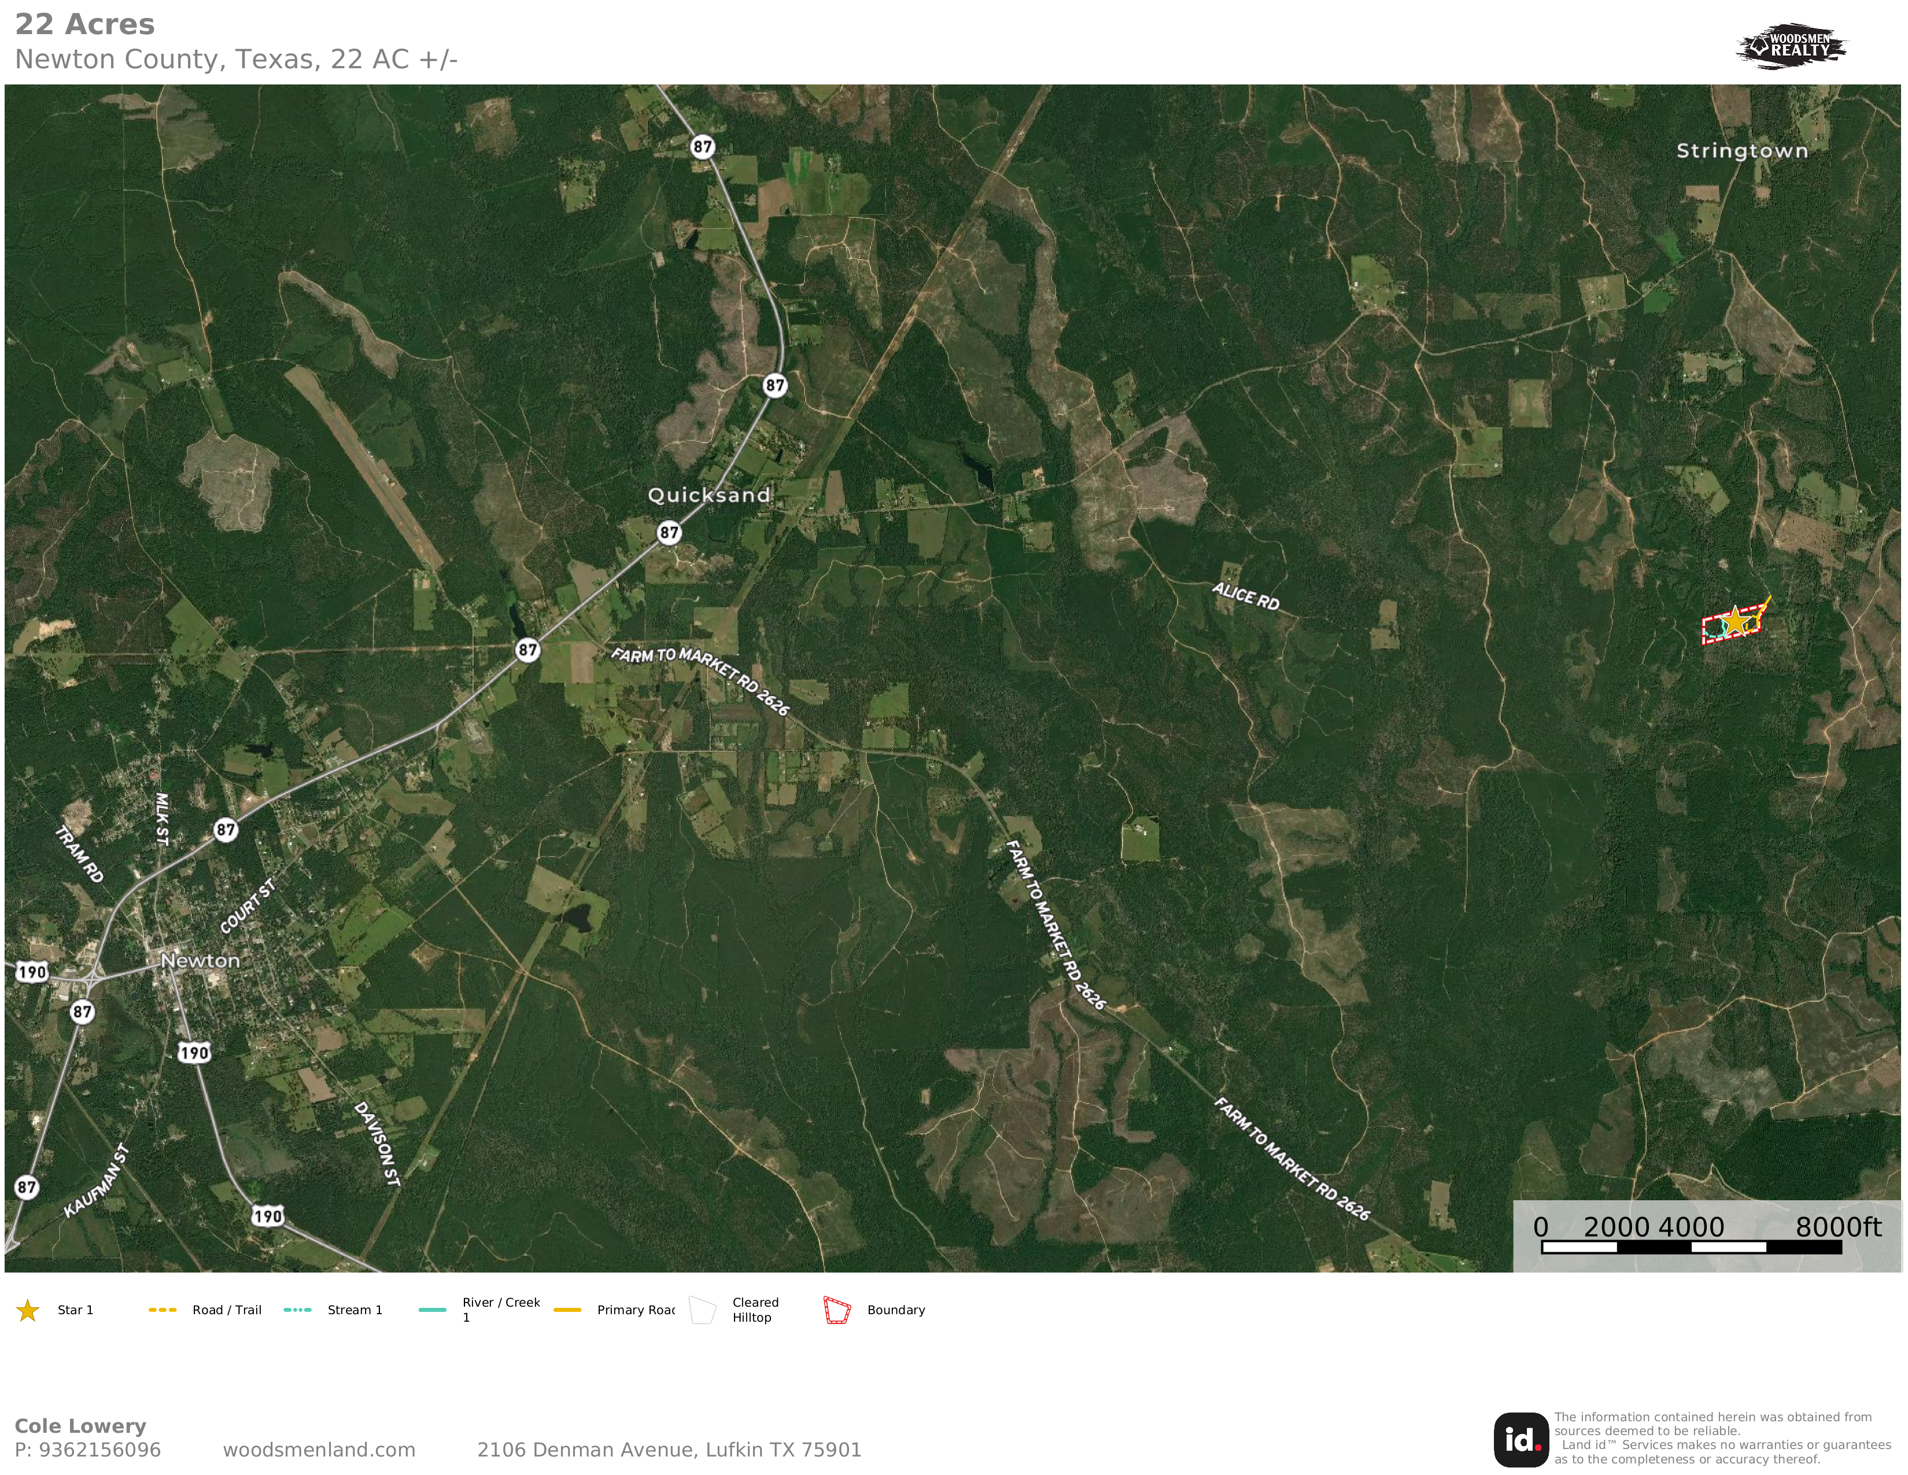Viewport: 1908px width, 1475px height.
Task: Click the Road / Trail dashed legend symbol
Action: (163, 1310)
